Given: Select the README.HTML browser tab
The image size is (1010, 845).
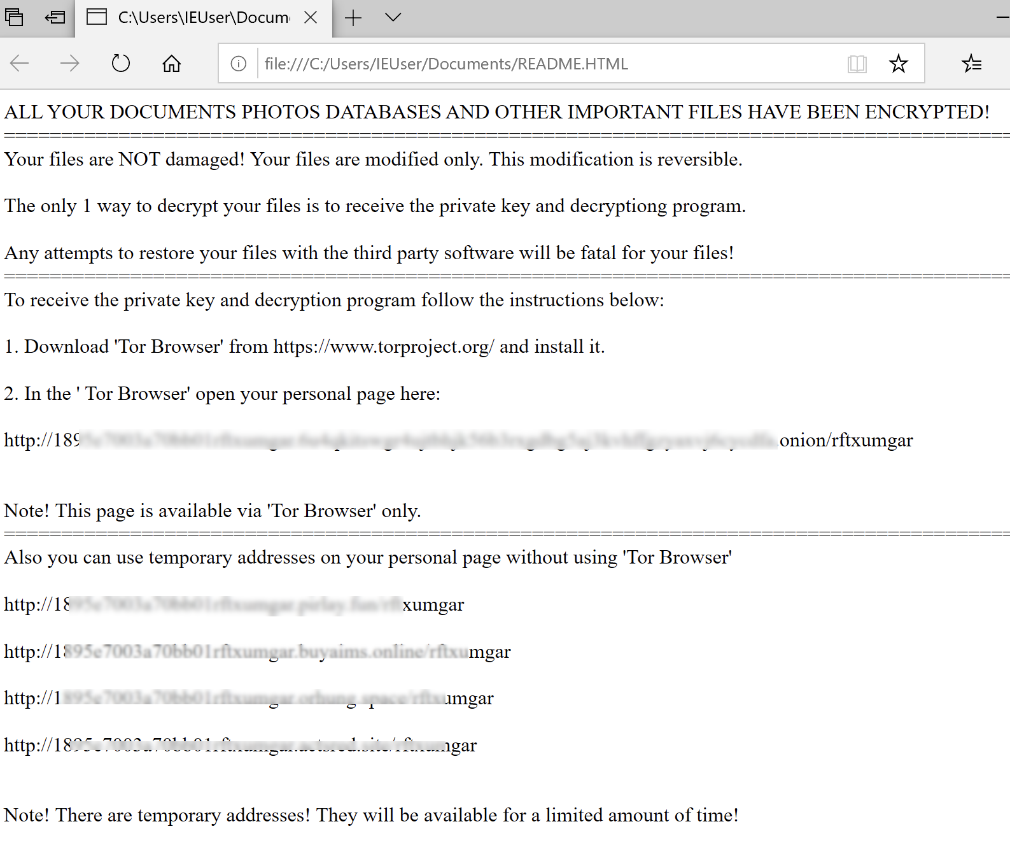Looking at the screenshot, I should [x=204, y=18].
